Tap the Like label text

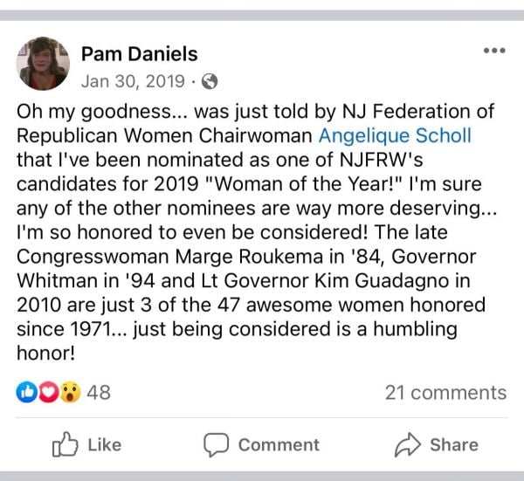click(104, 444)
